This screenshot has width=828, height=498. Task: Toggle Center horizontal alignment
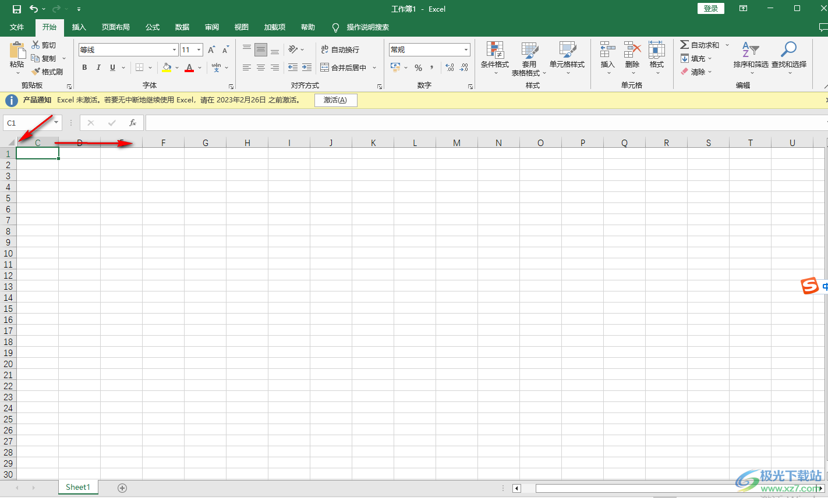click(x=261, y=68)
